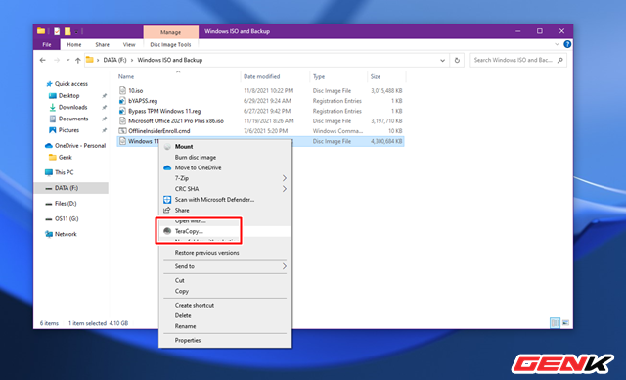
Task: Open Downloads in navigation pane
Action: click(72, 107)
